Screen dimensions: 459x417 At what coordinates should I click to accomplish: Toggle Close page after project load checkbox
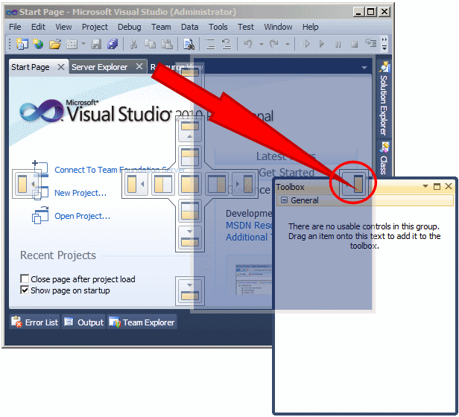tap(25, 278)
